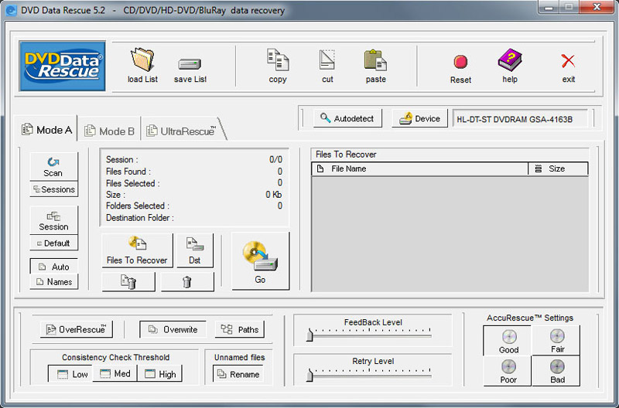Toggle Rename for unnamed files
The width and height of the screenshot is (619, 408).
click(x=238, y=374)
